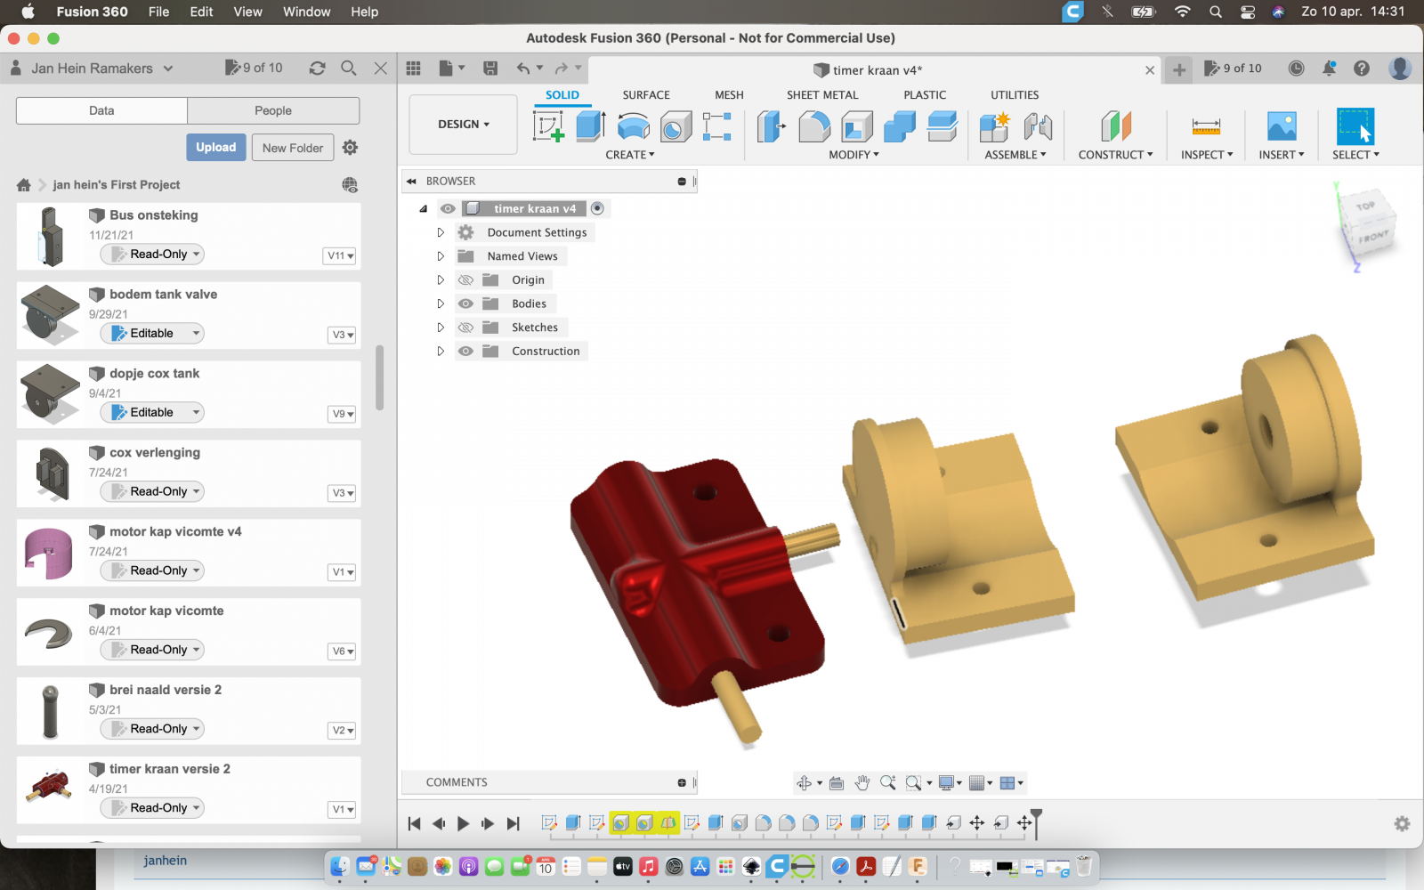Click the ViewCube FRONT face
The image size is (1424, 890).
pos(1373,237)
